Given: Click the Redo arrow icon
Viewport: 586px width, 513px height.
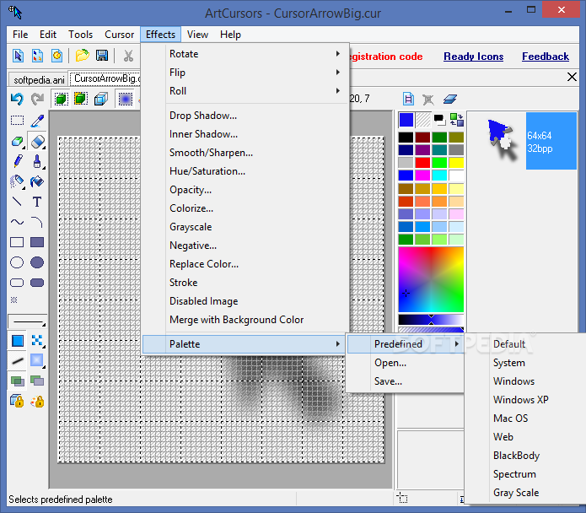Looking at the screenshot, I should point(37,99).
